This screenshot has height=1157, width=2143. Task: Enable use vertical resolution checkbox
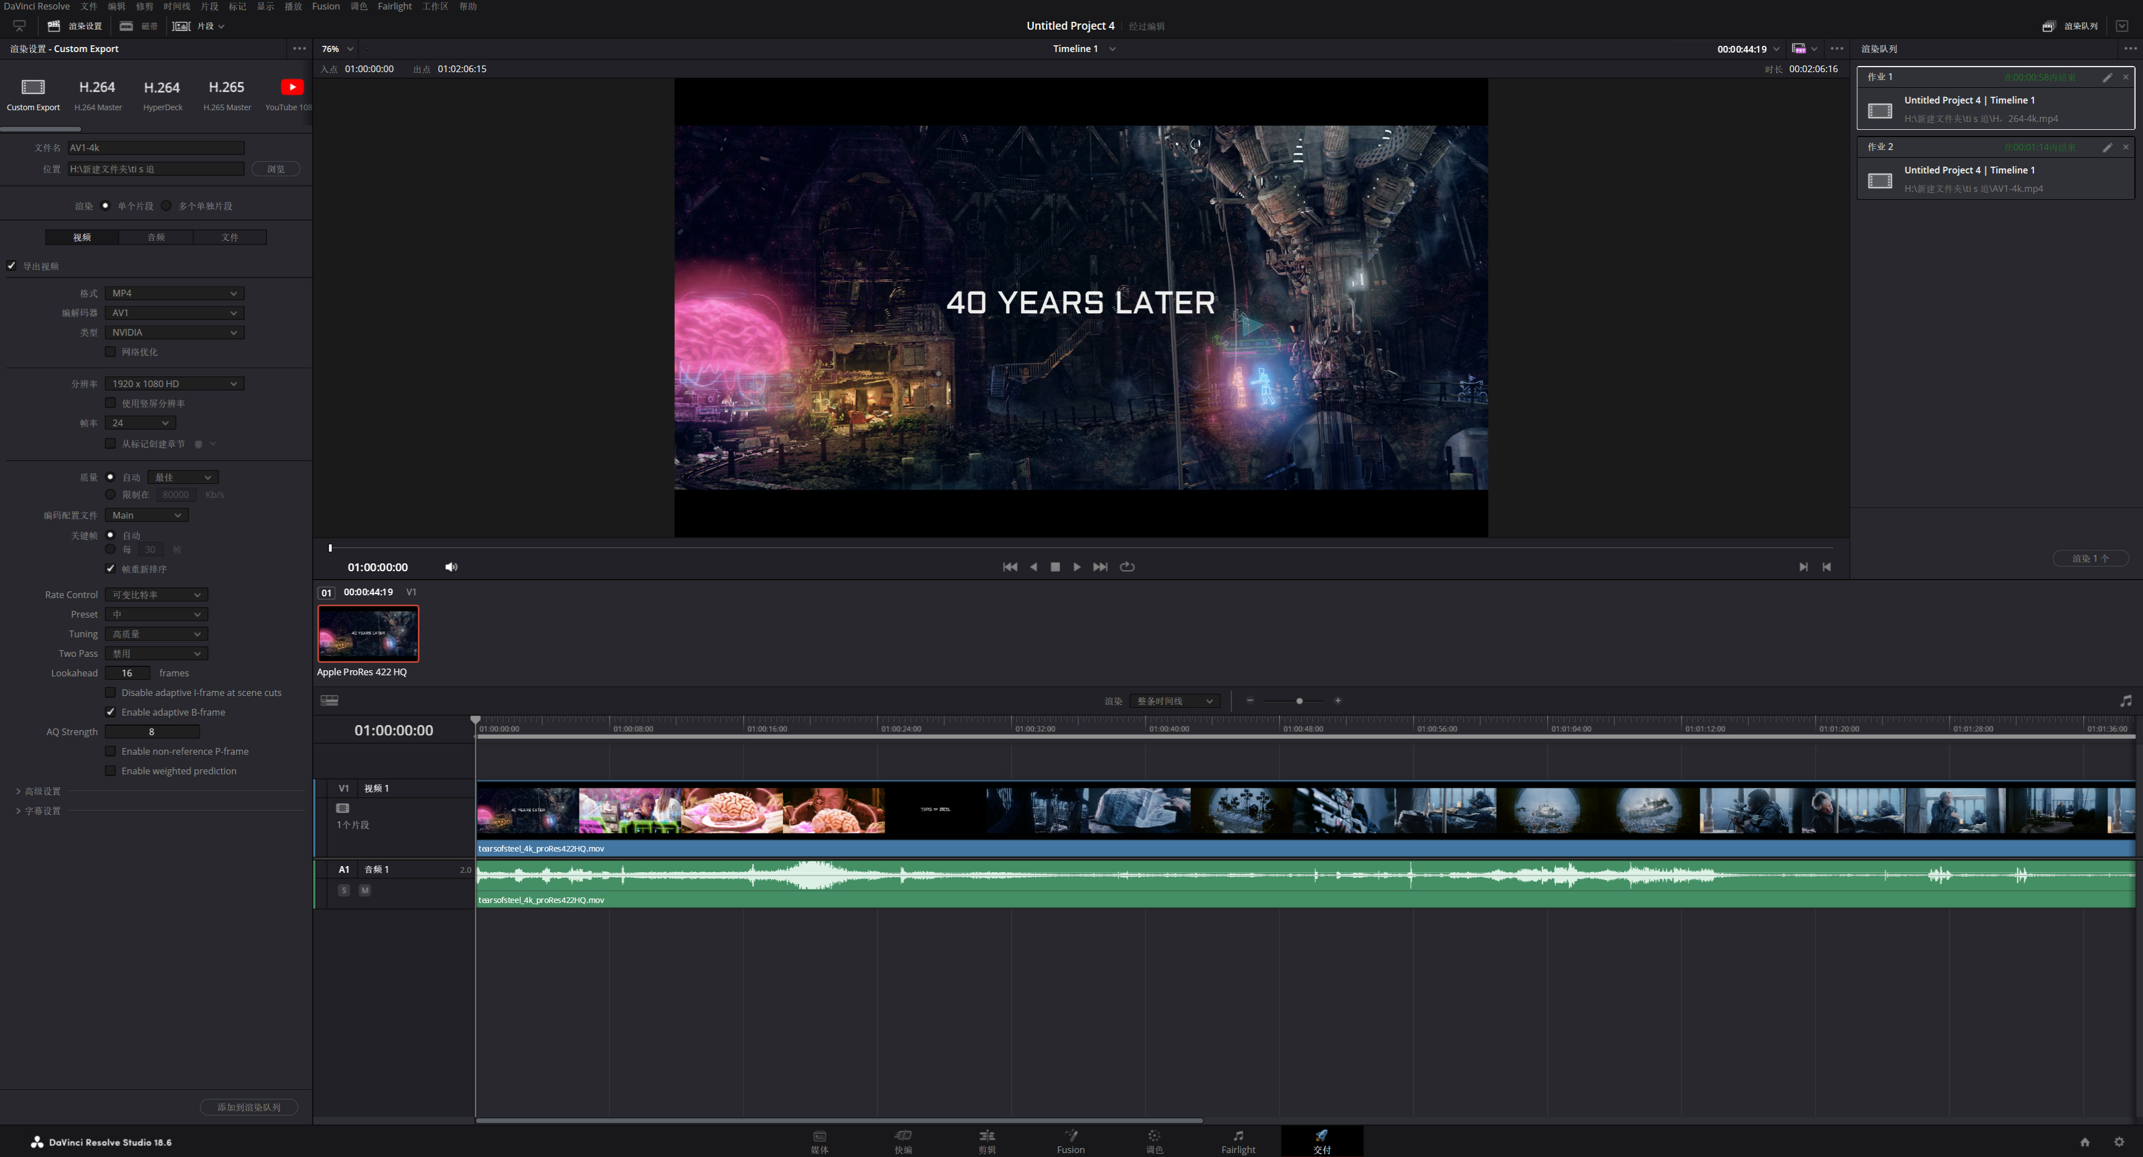(x=110, y=403)
